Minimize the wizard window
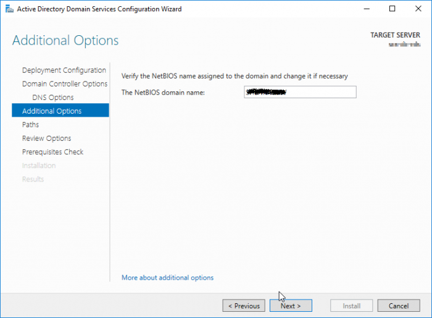This screenshot has height=318, width=432. click(x=367, y=9)
